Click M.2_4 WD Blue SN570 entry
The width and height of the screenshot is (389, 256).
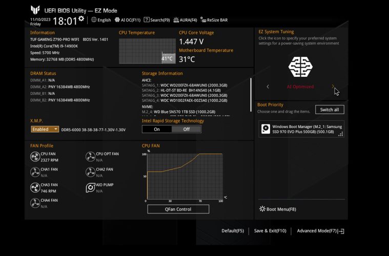(179, 112)
